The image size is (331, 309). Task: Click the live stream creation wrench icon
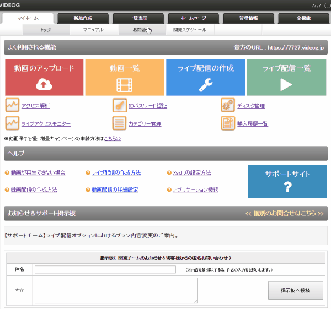[x=205, y=84]
